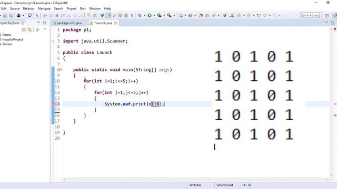Click the red error marker in overview ruler
Viewport: 337px width, 189px height.
(x=335, y=29)
